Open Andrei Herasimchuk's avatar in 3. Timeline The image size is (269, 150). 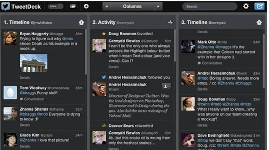[188, 78]
